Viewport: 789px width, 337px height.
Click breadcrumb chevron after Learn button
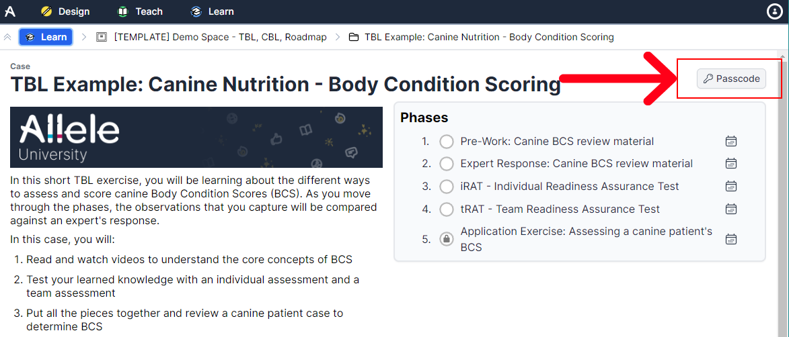tap(84, 37)
